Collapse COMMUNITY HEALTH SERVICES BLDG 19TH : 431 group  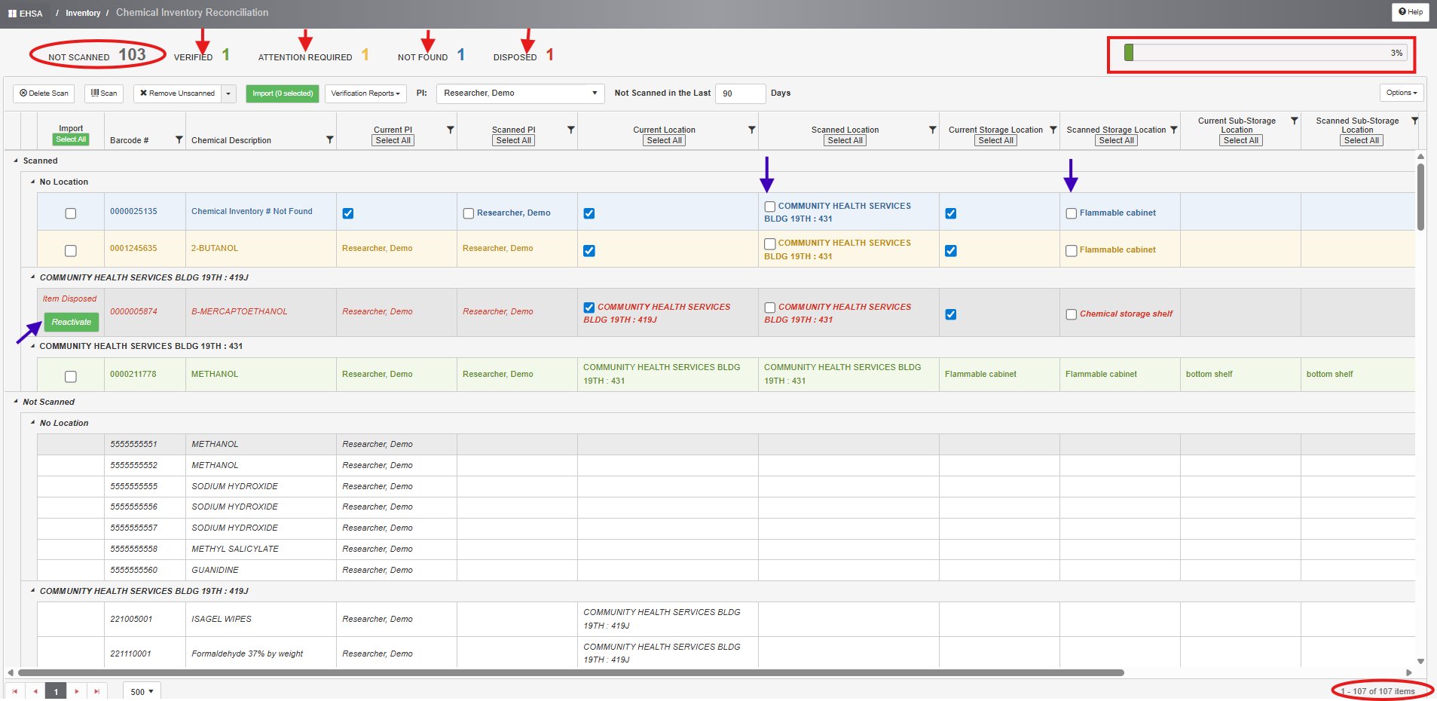pyautogui.click(x=32, y=346)
